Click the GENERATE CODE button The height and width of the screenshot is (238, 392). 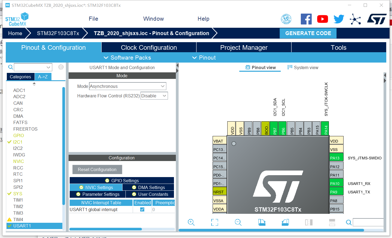[308, 33]
